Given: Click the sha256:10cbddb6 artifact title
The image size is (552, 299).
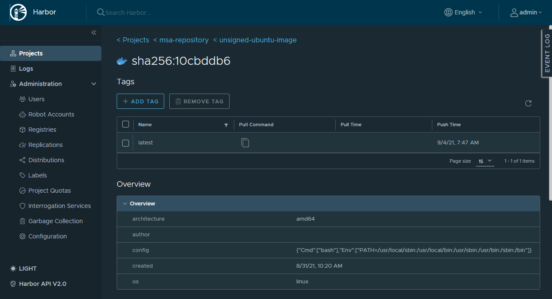Looking at the screenshot, I should (181, 61).
